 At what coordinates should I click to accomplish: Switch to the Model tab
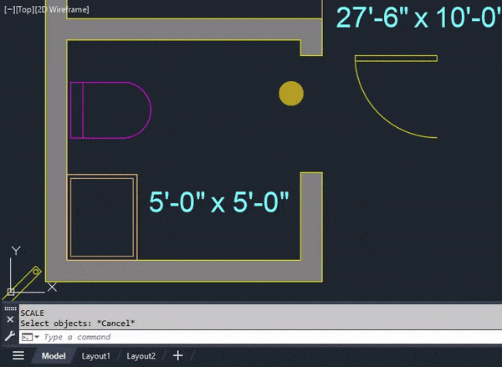click(x=54, y=356)
